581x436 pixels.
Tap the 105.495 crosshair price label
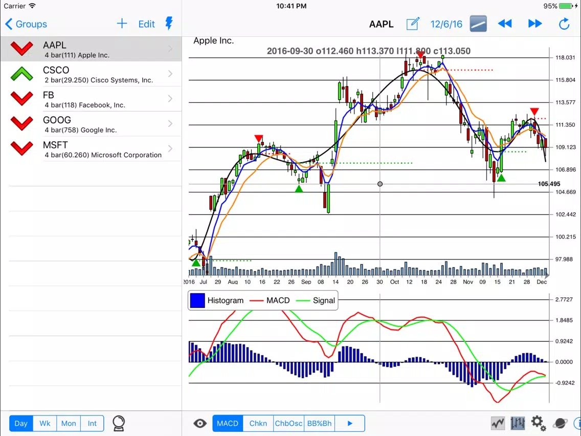549,184
